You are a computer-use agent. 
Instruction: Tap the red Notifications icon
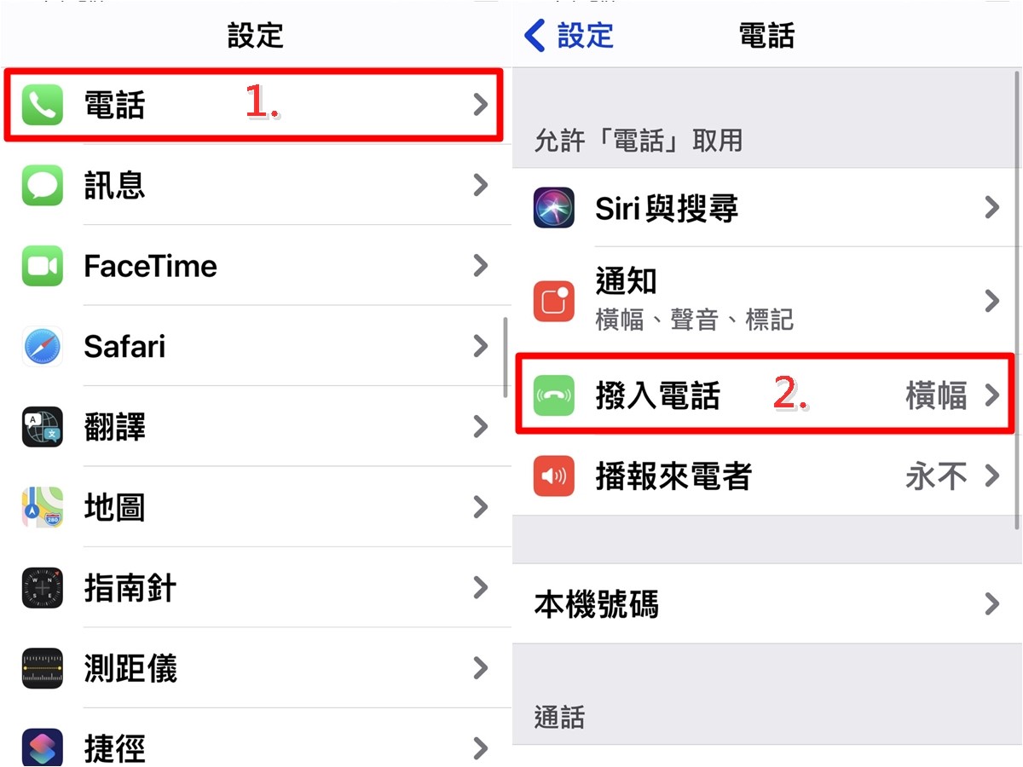[x=554, y=301]
